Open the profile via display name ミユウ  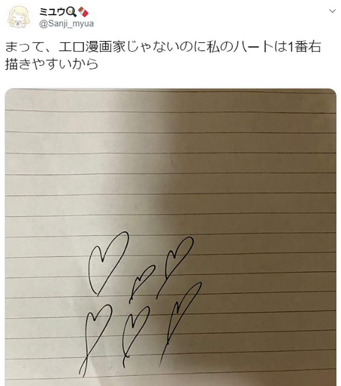[52, 12]
